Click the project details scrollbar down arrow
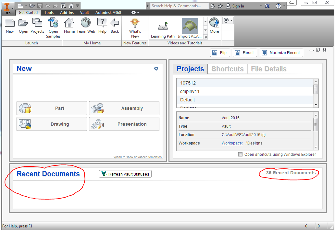Image resolution: width=335 pixels, height=230 pixels. [316, 147]
